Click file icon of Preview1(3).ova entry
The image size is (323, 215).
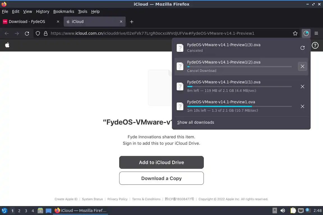(x=180, y=48)
